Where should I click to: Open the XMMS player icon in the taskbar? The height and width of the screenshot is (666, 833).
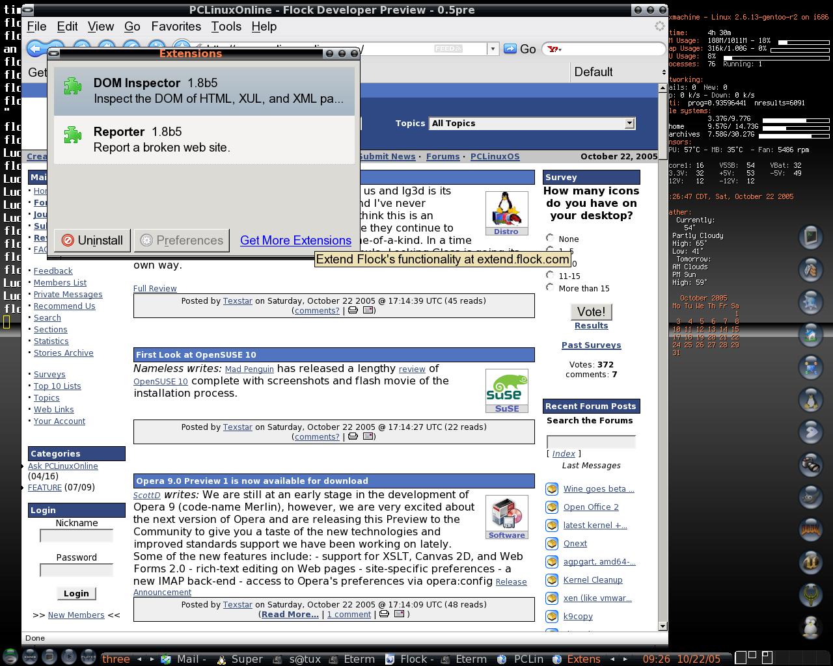[x=30, y=657]
